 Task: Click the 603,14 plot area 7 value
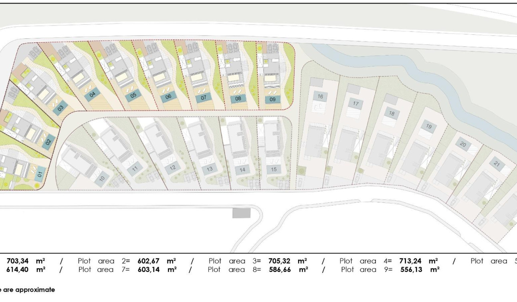tap(149, 270)
